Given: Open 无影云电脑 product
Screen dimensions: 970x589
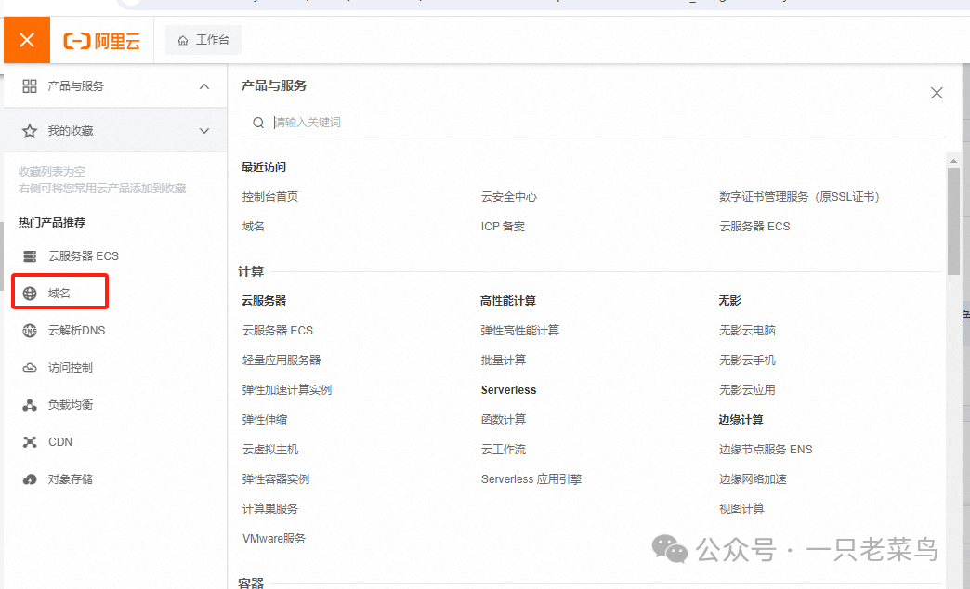Looking at the screenshot, I should [747, 331].
